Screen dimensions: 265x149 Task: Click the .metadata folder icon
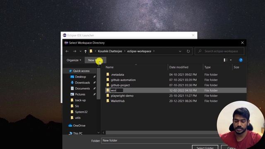[108, 74]
